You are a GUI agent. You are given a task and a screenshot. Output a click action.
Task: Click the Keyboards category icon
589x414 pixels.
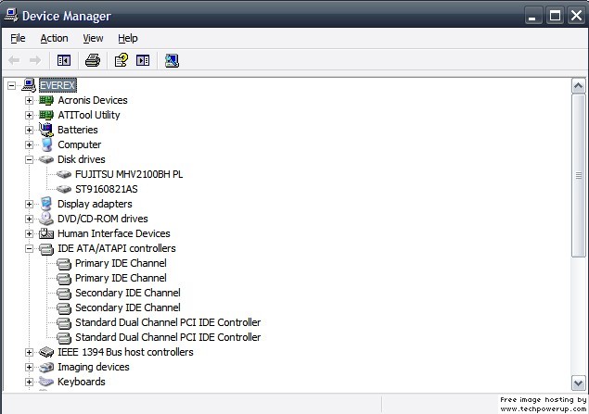coord(46,382)
